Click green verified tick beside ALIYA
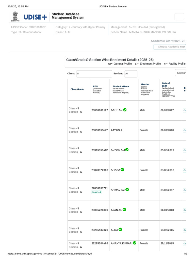195x260 pixels. tap(120, 230)
